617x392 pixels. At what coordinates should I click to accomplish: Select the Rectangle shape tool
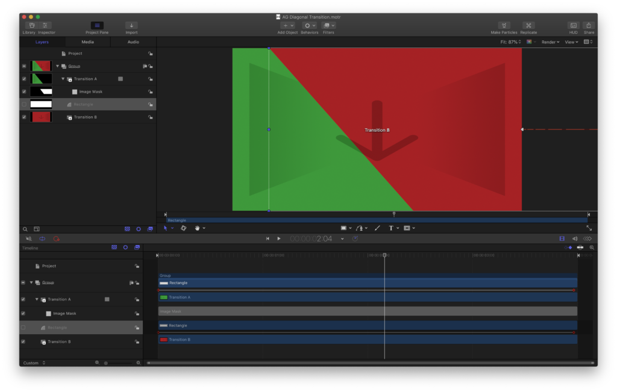[x=343, y=228]
